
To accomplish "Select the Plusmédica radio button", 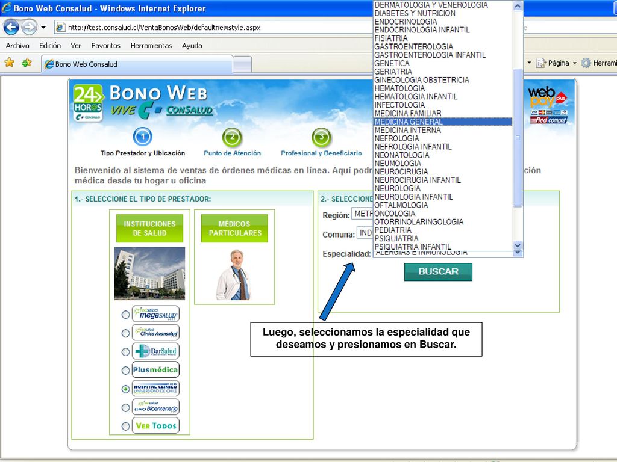I will (125, 370).
